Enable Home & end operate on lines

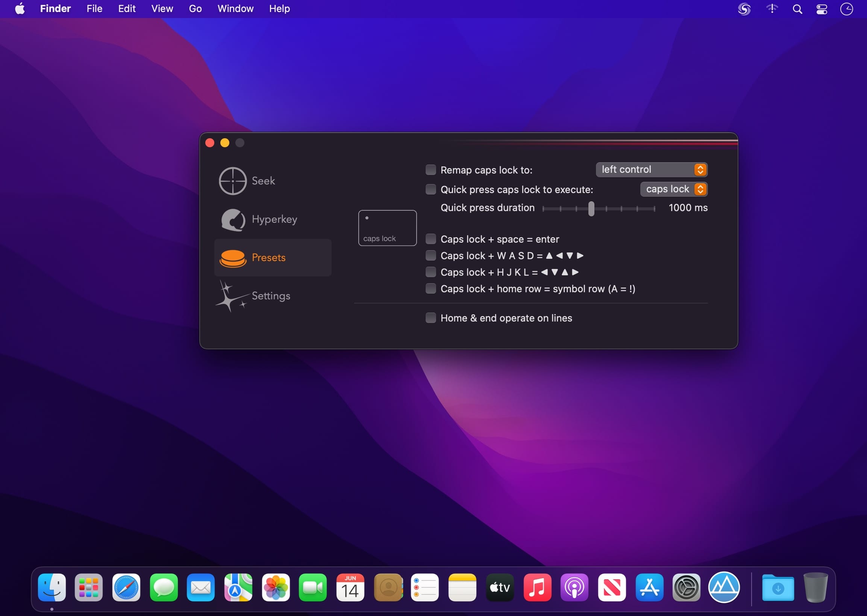430,318
